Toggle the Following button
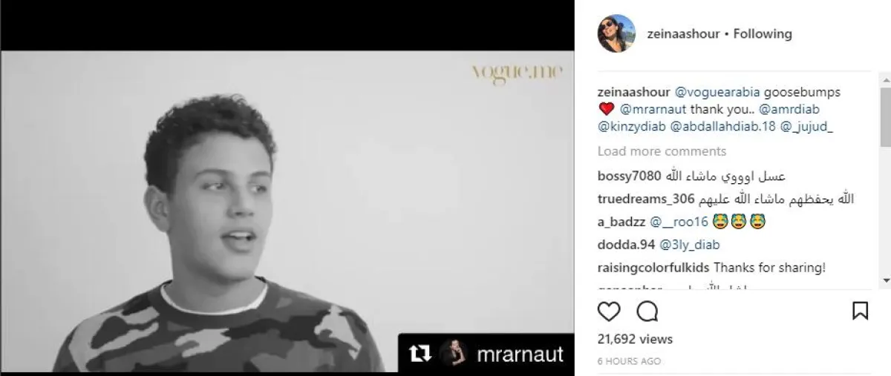The width and height of the screenshot is (891, 376). [x=763, y=33]
